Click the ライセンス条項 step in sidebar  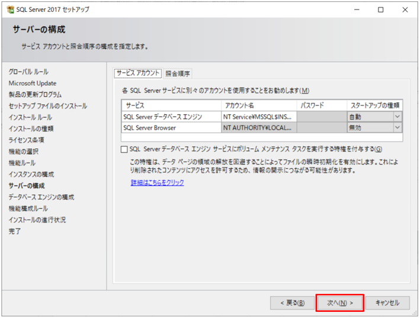click(26, 140)
